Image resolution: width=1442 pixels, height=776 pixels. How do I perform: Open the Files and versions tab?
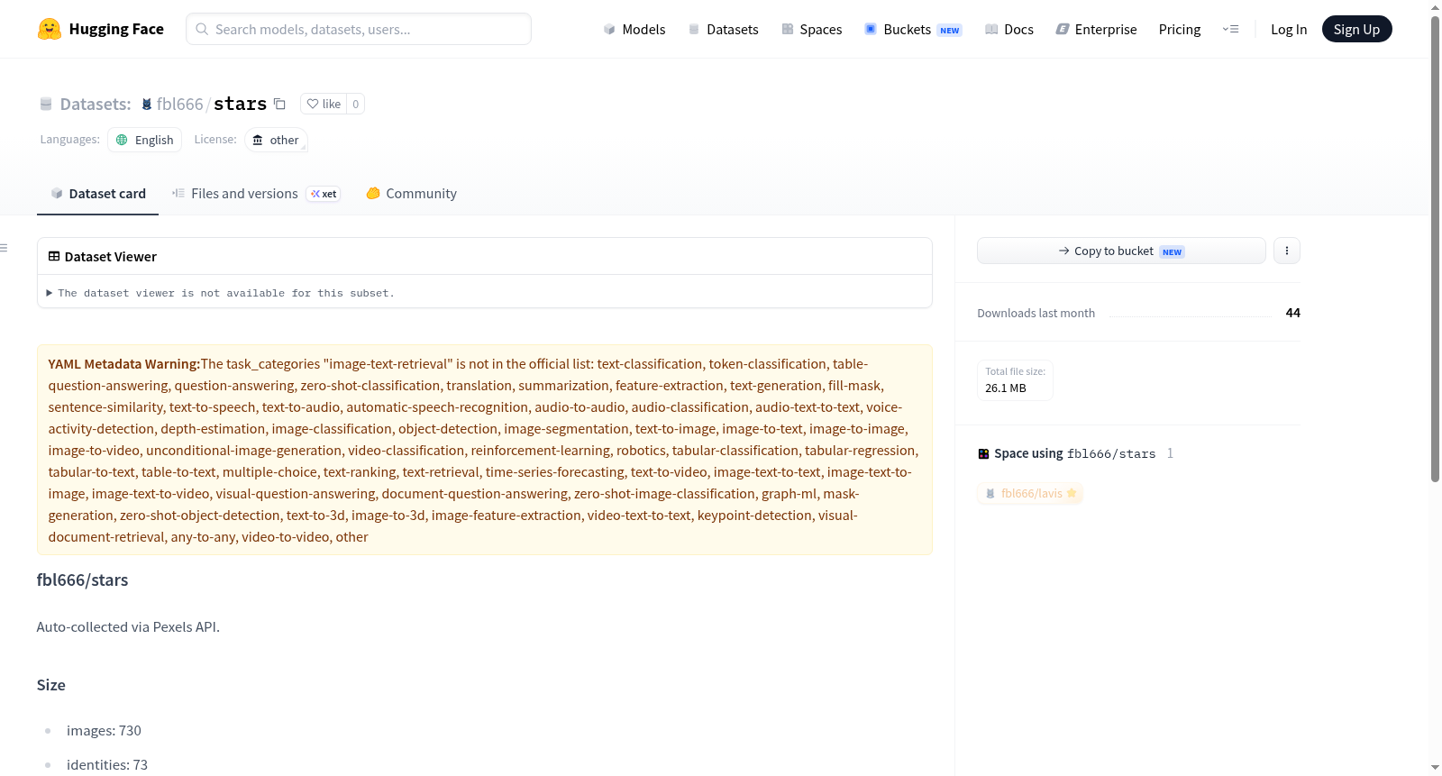click(256, 194)
